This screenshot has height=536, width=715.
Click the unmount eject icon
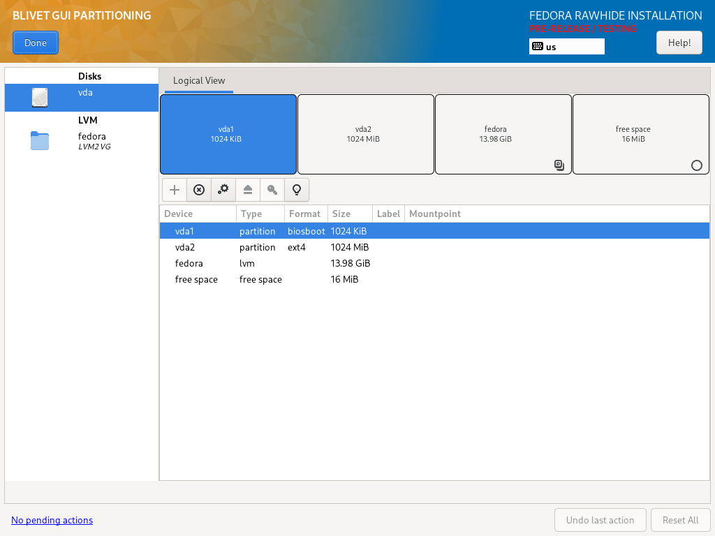pyautogui.click(x=248, y=190)
